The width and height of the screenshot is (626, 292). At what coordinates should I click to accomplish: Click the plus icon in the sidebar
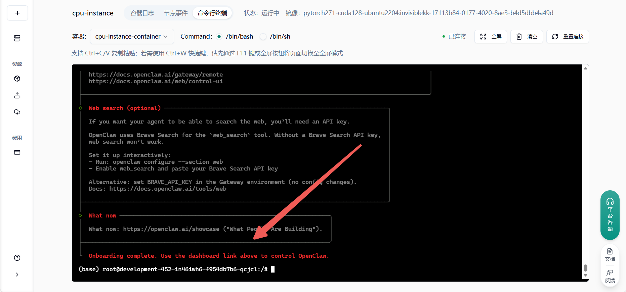(x=17, y=13)
